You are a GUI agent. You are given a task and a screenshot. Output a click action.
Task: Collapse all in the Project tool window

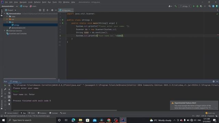point(47,10)
